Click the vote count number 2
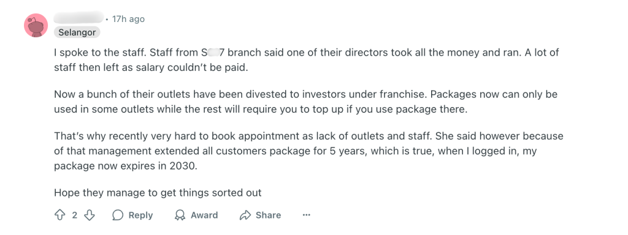This screenshot has width=628, height=235. pyautogui.click(x=74, y=215)
